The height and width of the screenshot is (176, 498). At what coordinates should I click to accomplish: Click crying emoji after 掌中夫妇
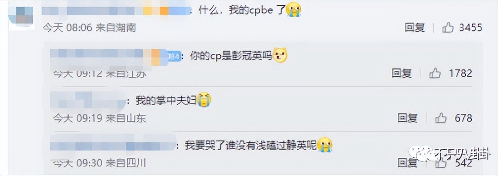tap(204, 100)
